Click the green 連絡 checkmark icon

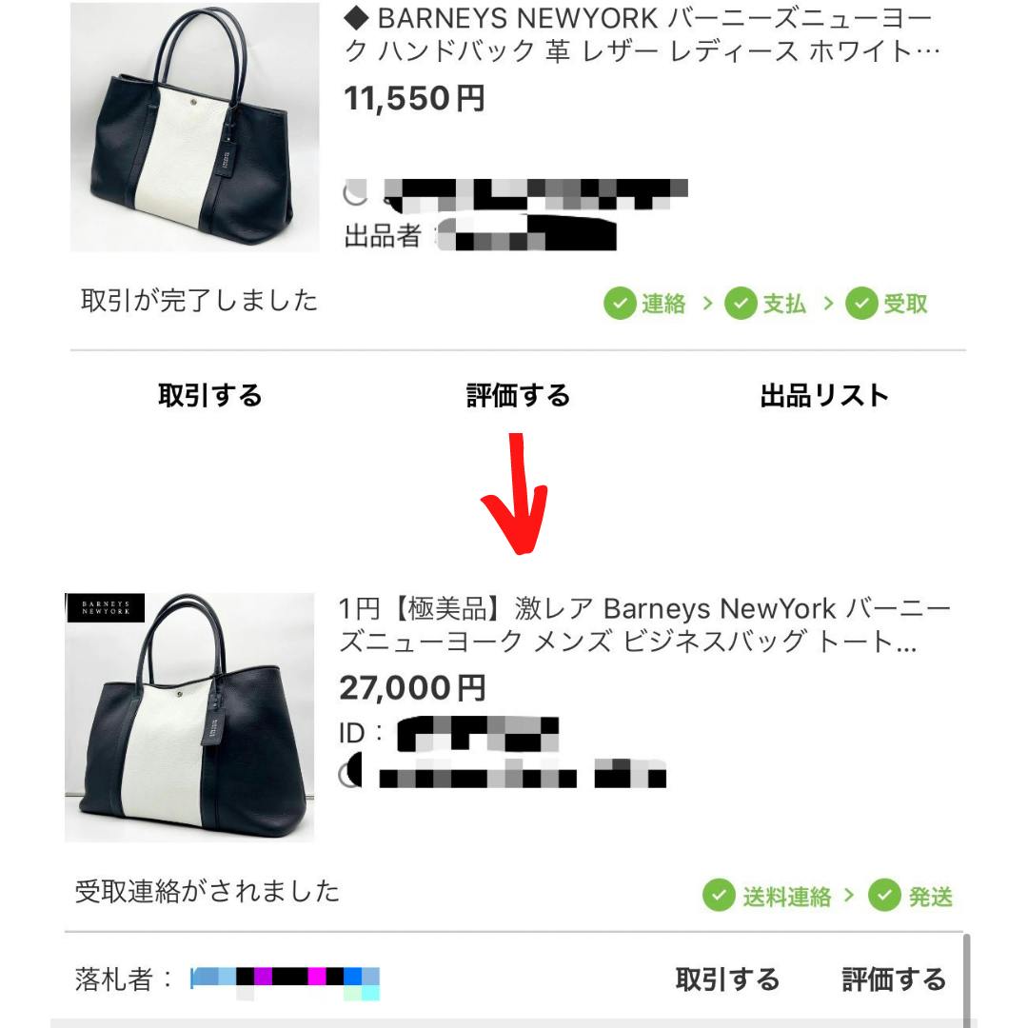click(x=620, y=304)
